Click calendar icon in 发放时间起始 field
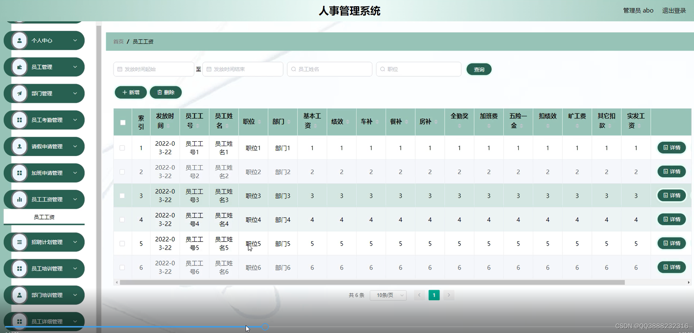Screen dimensions: 694x333 (x=120, y=69)
